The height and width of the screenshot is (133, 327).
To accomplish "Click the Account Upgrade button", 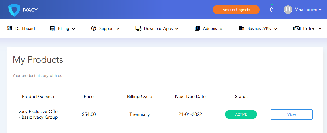I will pyautogui.click(x=236, y=10).
